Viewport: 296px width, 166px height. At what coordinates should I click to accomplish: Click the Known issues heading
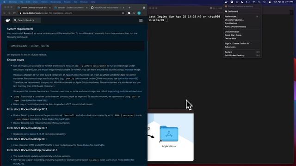pyautogui.click(x=15, y=60)
